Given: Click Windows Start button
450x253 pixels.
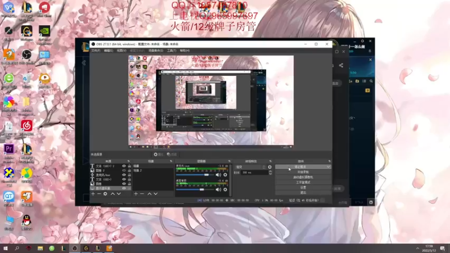Looking at the screenshot, I should coord(5,249).
